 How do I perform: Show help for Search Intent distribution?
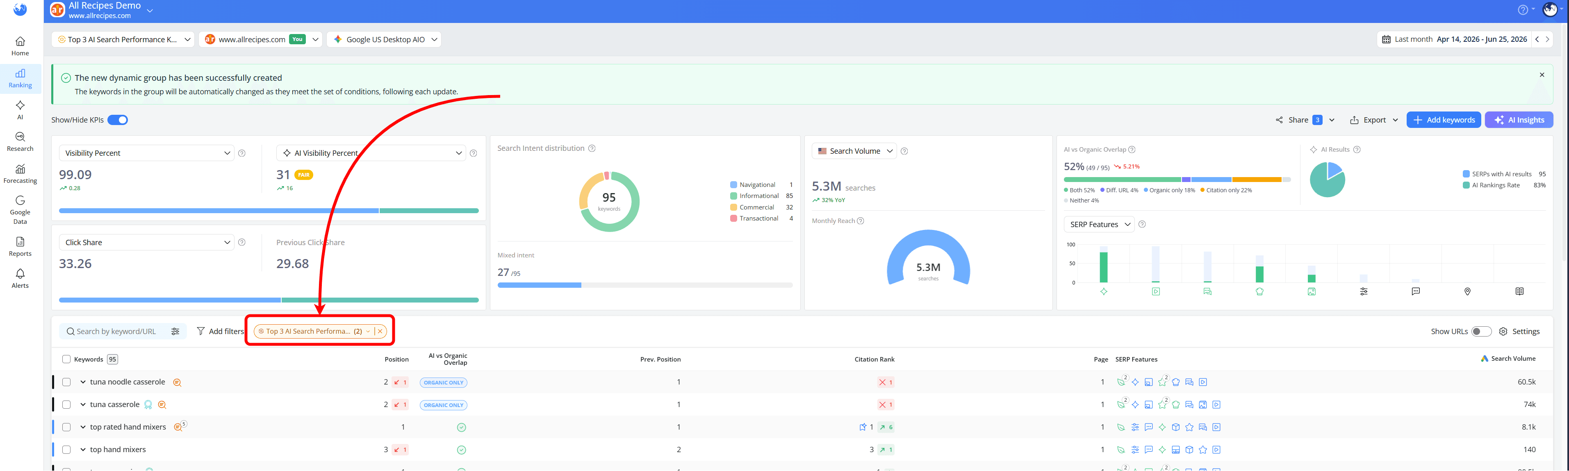click(592, 148)
